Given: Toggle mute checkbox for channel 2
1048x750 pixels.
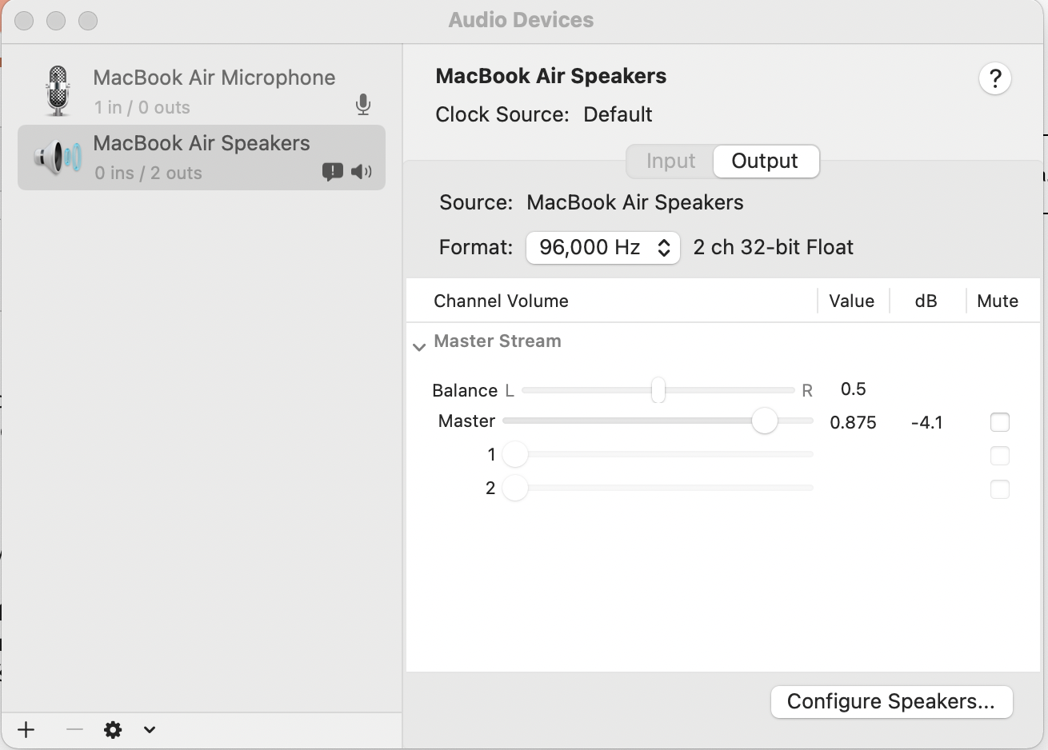Looking at the screenshot, I should click(x=999, y=489).
